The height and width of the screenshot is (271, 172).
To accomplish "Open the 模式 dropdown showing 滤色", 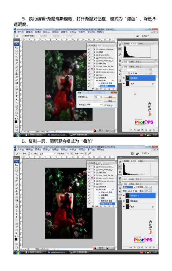I will pyautogui.click(x=94, y=104).
